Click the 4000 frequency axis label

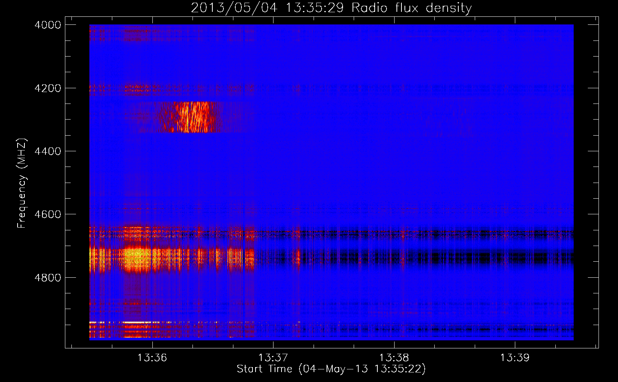tap(48, 25)
